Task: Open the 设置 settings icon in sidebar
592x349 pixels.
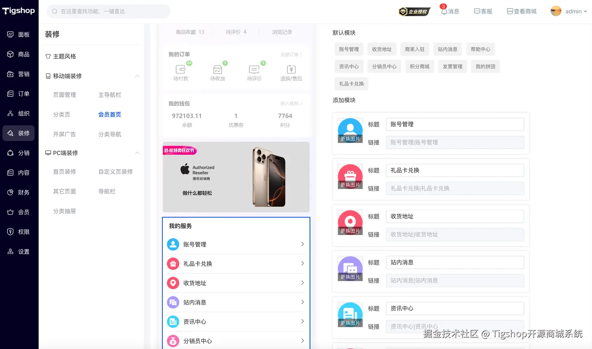Action: [x=10, y=252]
